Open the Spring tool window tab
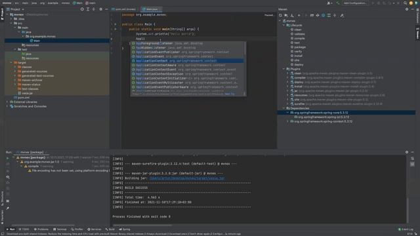Viewport: 420px width, 236px height. [125, 229]
